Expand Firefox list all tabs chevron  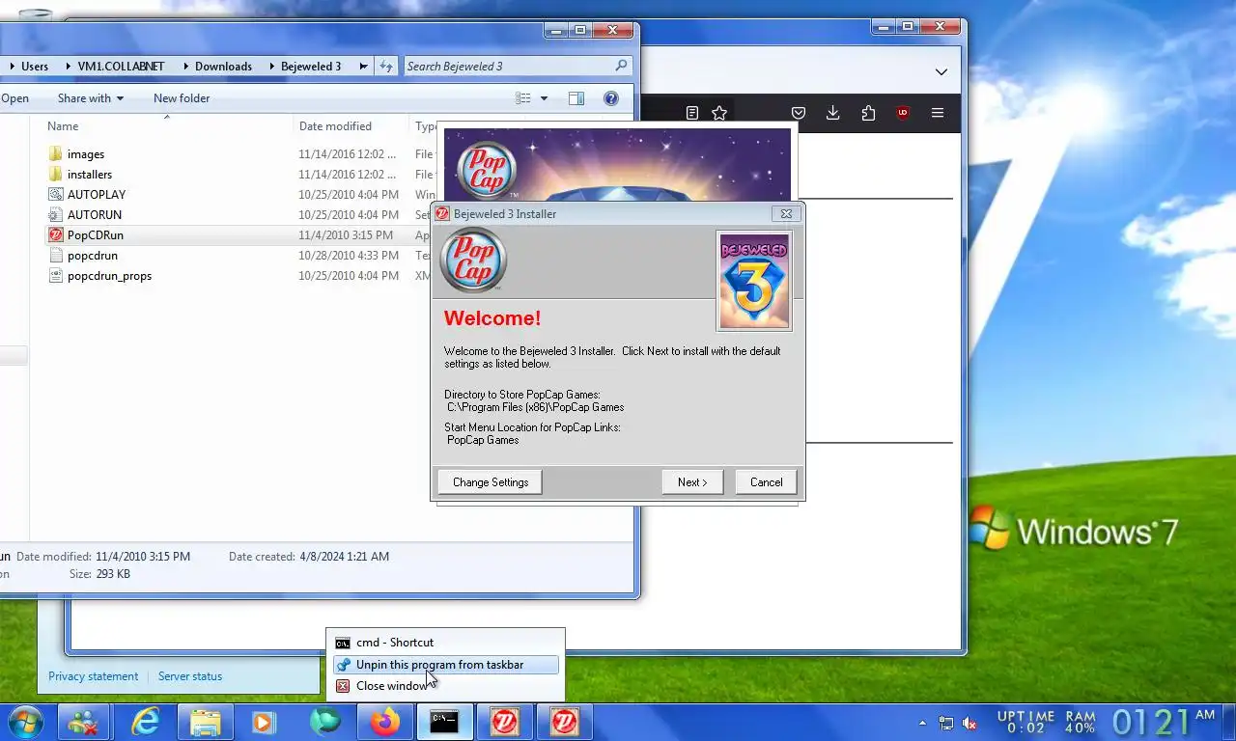point(941,72)
